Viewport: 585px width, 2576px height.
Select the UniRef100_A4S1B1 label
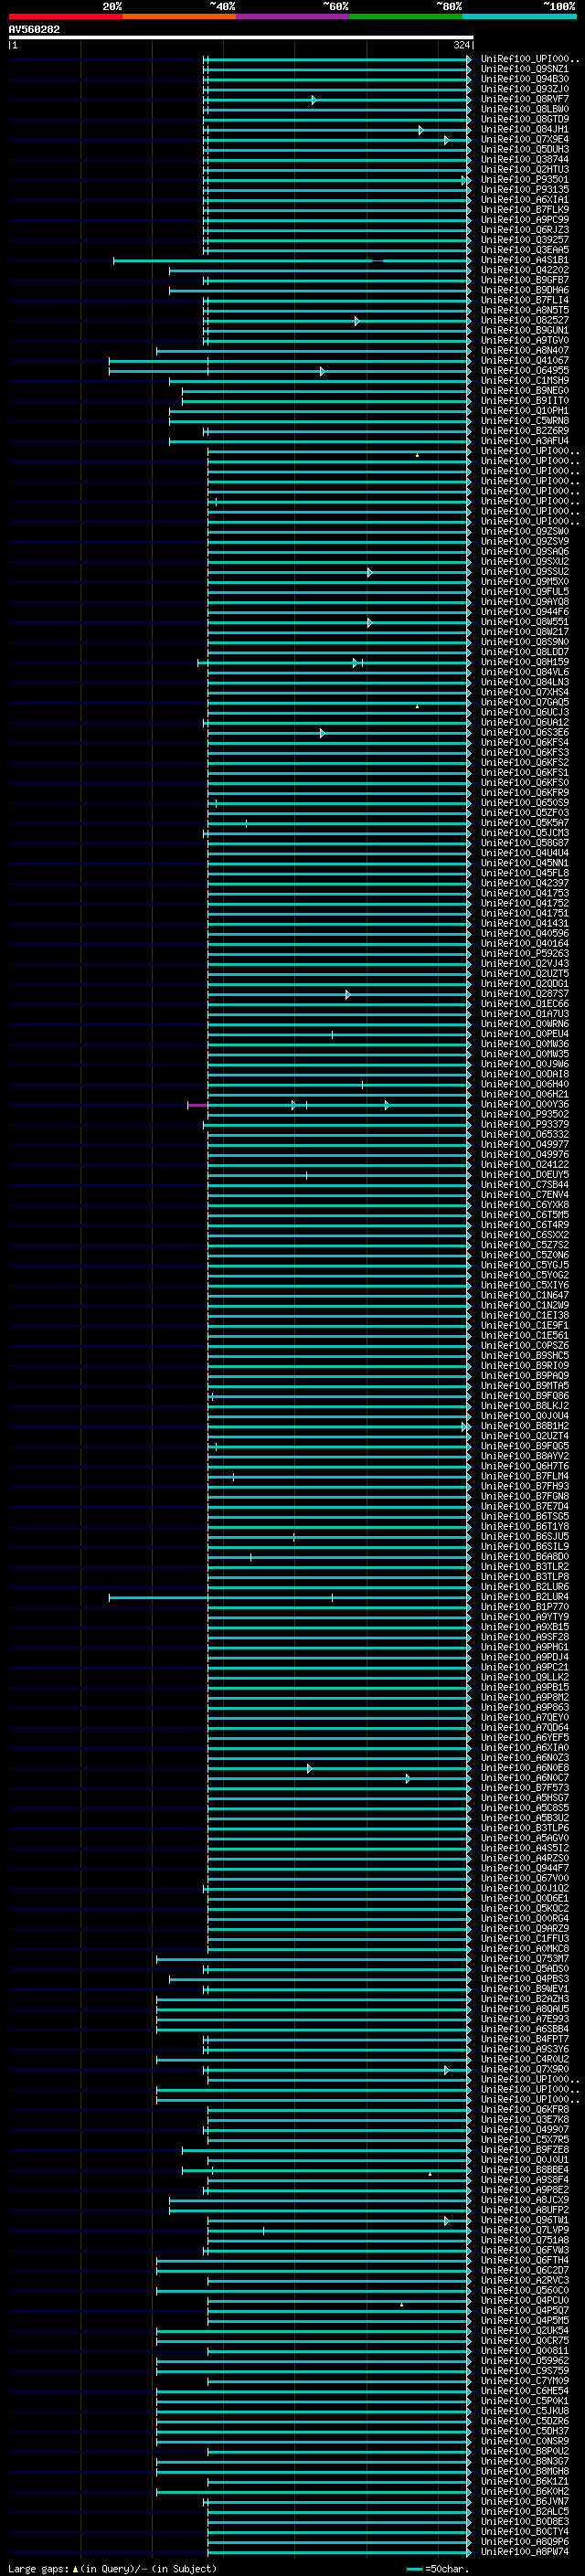pos(525,261)
